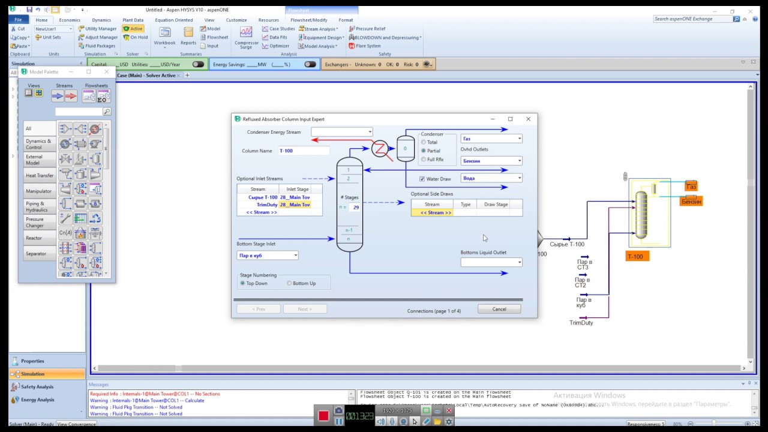Image resolution: width=768 pixels, height=432 pixels.
Task: Click the Search aspenONE Exchange box
Action: (693, 19)
